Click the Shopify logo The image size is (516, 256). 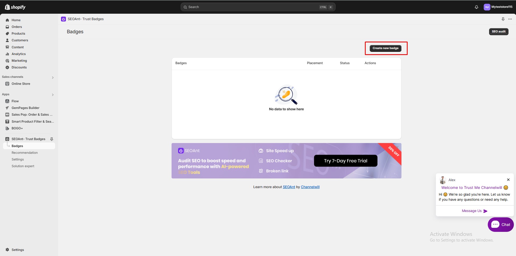coord(15,7)
